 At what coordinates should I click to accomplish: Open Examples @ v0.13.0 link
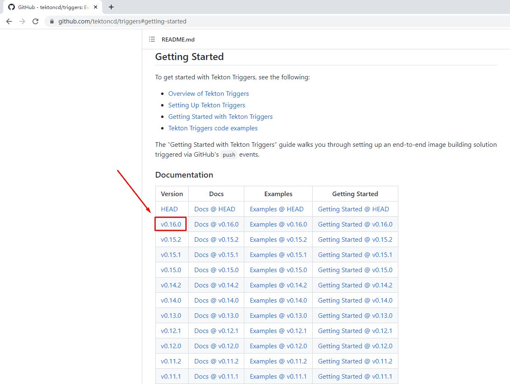pyautogui.click(x=278, y=316)
